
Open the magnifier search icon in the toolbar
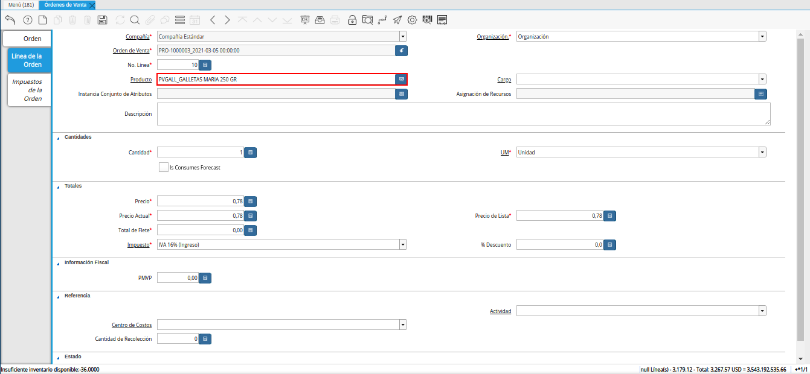coord(135,20)
